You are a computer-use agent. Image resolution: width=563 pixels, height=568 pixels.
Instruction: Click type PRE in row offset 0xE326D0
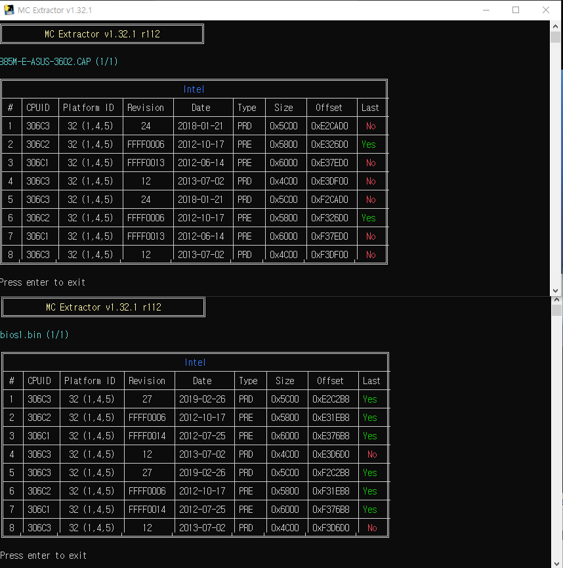point(245,144)
